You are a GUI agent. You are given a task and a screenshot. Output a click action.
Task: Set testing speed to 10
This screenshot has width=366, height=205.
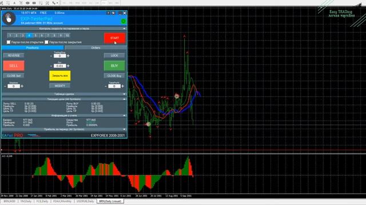(x=67, y=35)
